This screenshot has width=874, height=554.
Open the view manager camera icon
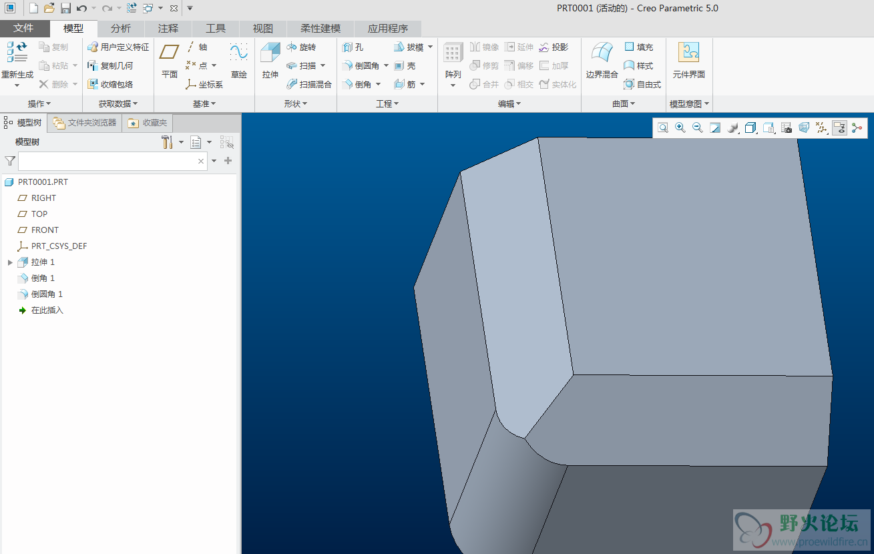pos(787,127)
